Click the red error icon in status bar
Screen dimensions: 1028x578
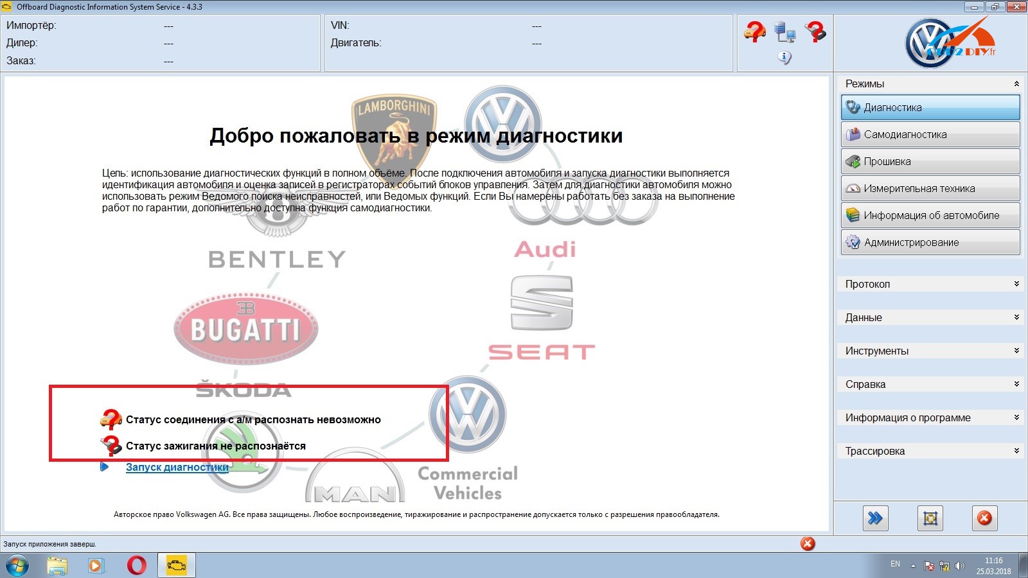pyautogui.click(x=808, y=544)
